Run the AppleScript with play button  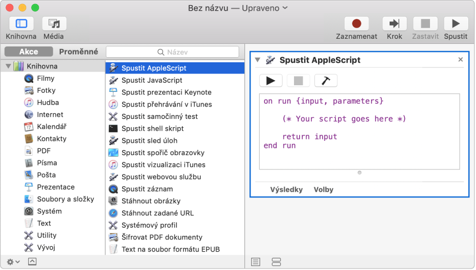pos(271,81)
